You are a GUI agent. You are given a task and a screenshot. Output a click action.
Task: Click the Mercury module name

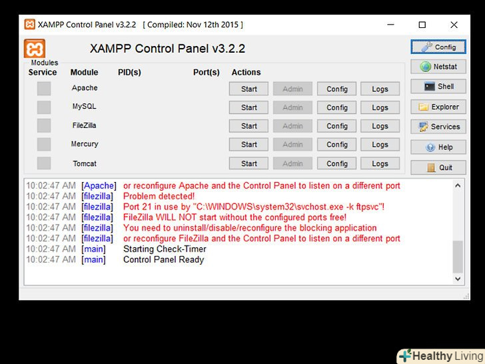(85, 144)
